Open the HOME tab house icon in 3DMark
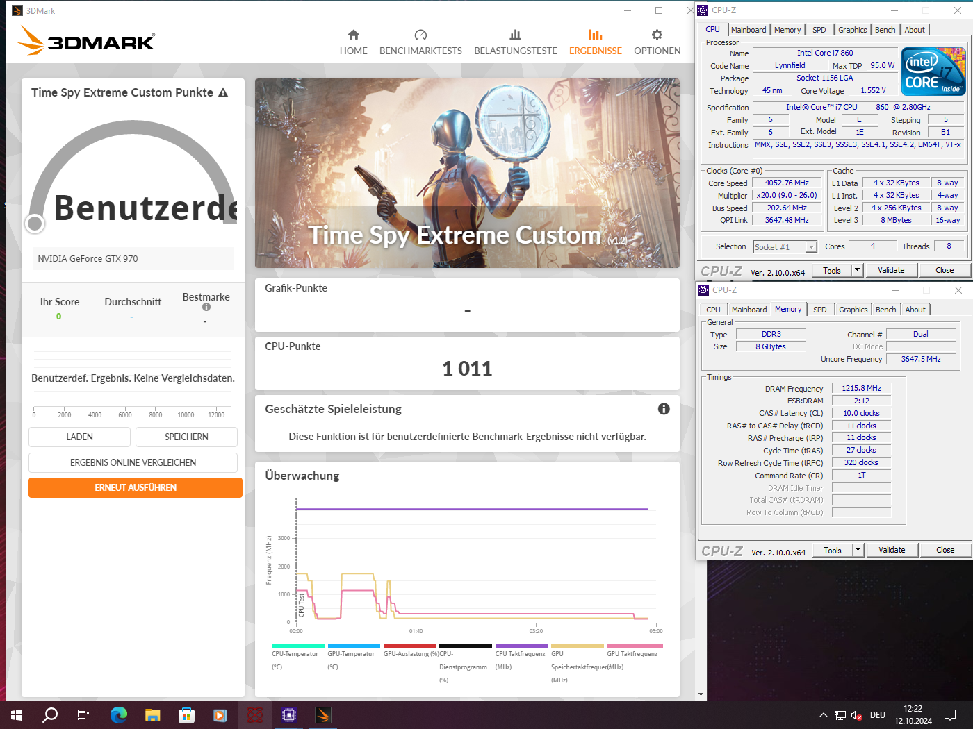The height and width of the screenshot is (729, 973). (353, 35)
